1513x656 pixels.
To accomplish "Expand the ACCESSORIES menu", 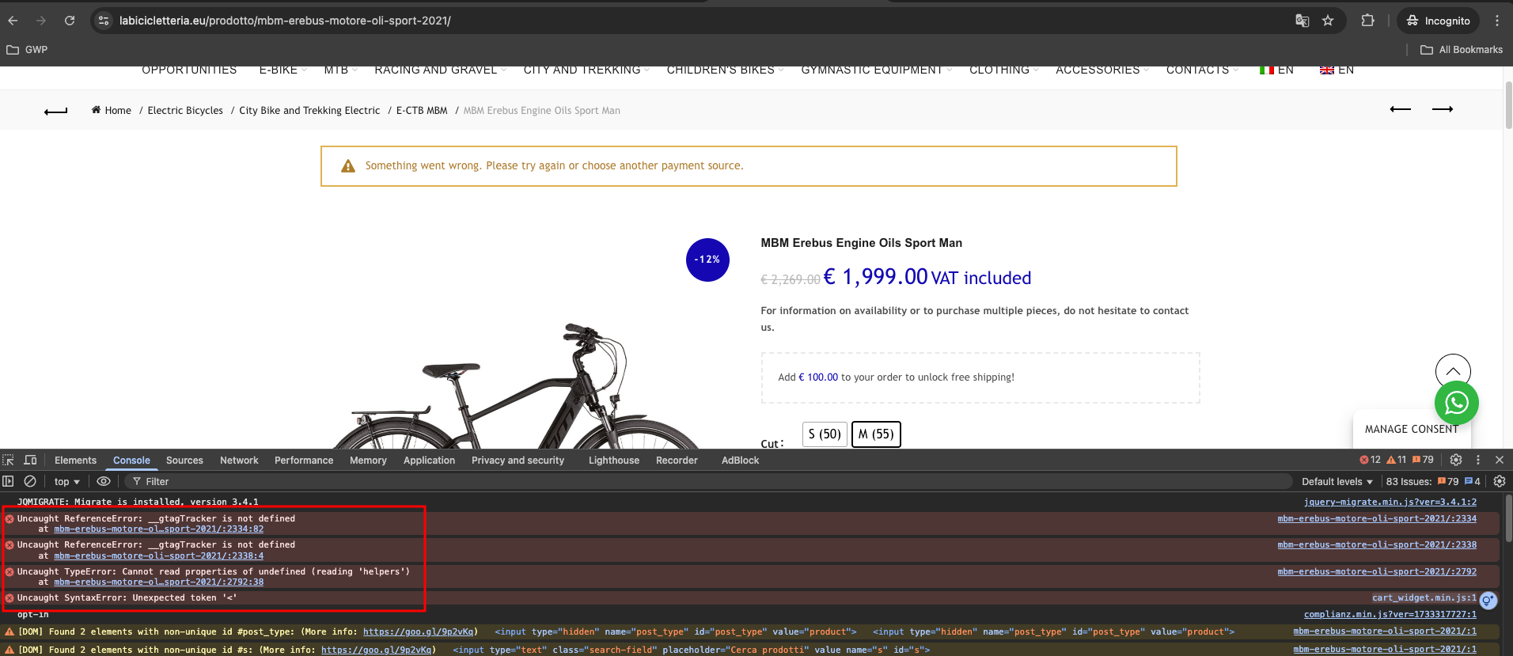I will point(1102,70).
